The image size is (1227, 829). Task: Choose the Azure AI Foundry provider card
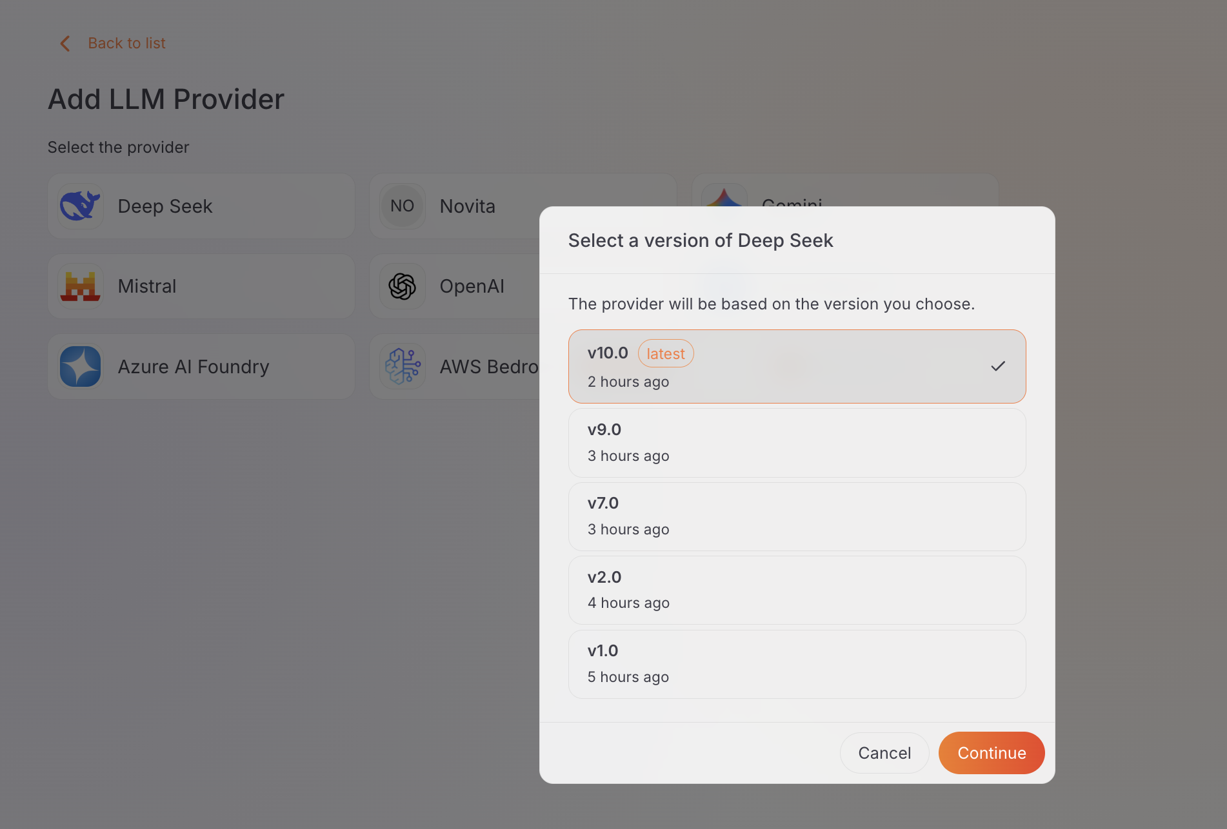tap(201, 366)
